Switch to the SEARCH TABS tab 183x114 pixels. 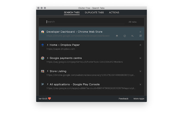pos(72,13)
